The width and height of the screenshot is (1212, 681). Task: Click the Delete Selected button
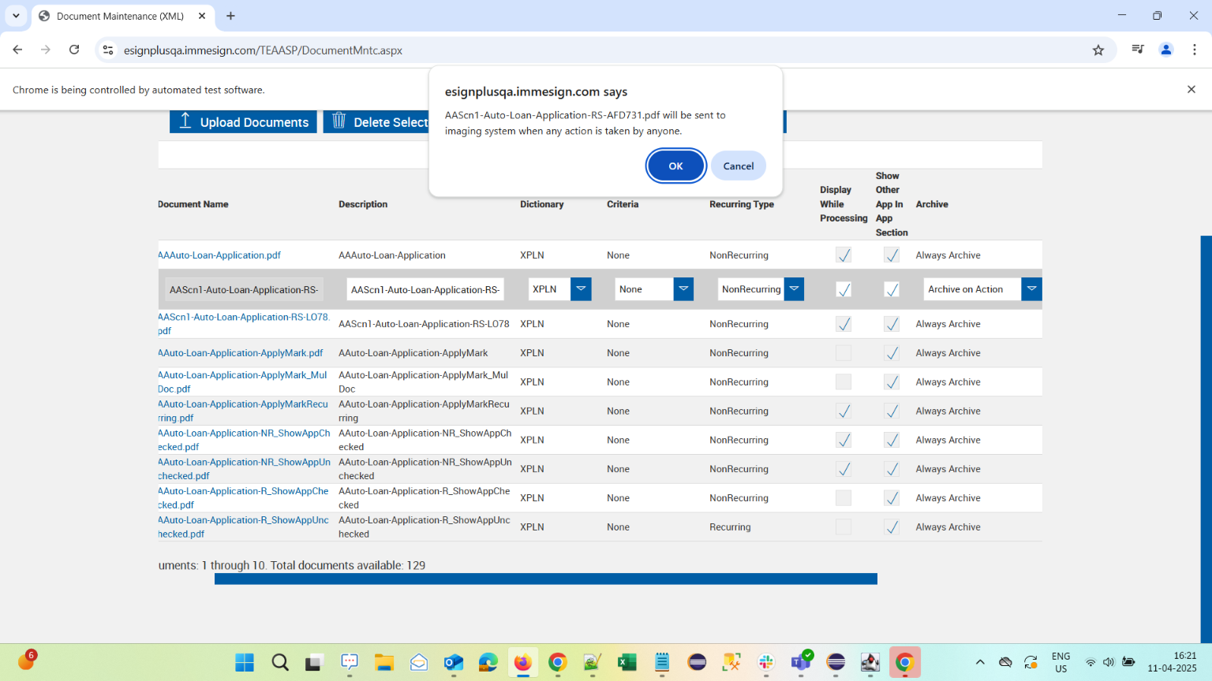click(x=376, y=121)
